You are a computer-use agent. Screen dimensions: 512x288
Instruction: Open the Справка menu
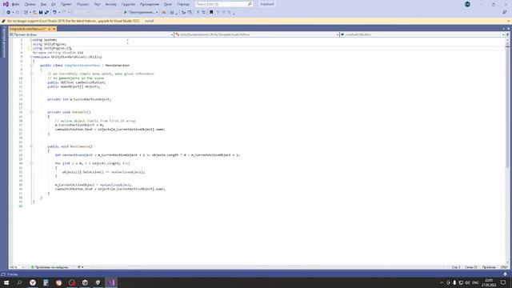click(x=183, y=4)
